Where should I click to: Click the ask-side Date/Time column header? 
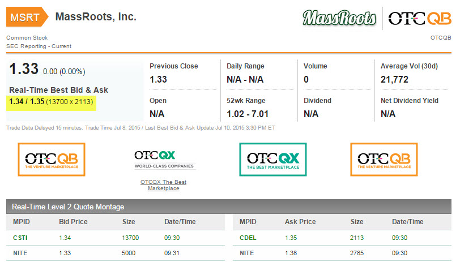(407, 222)
